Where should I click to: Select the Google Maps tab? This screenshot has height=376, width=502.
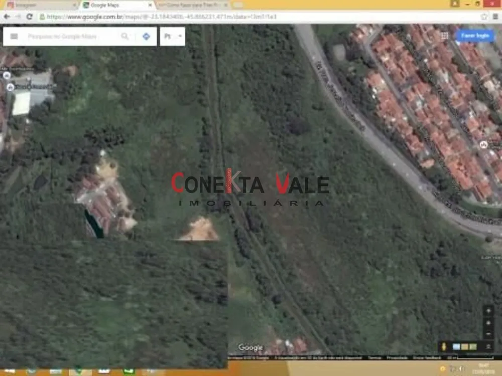(x=117, y=5)
